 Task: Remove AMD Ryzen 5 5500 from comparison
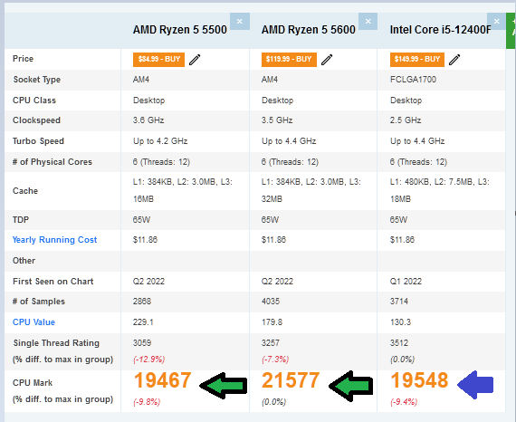(x=240, y=22)
